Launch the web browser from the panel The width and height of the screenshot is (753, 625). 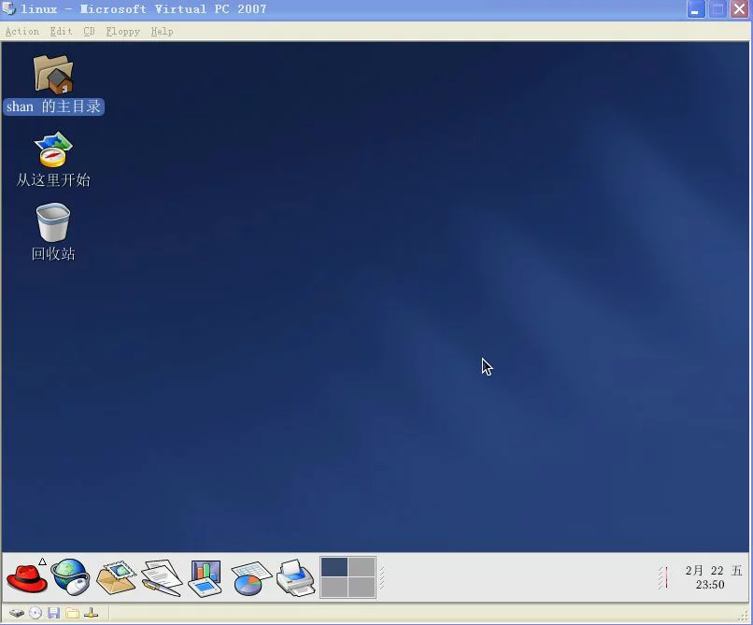pos(70,577)
